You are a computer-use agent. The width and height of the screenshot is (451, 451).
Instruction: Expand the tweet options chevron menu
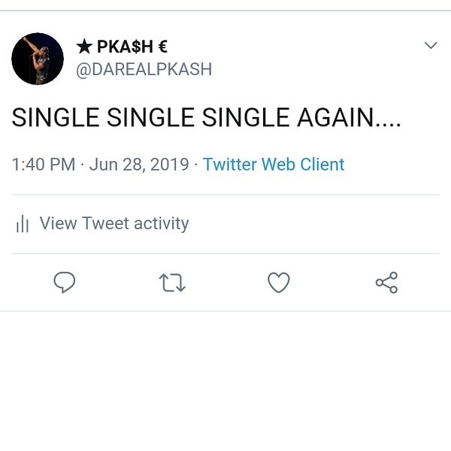431,46
